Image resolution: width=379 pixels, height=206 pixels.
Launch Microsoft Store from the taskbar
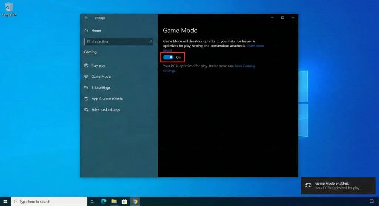pos(125,202)
